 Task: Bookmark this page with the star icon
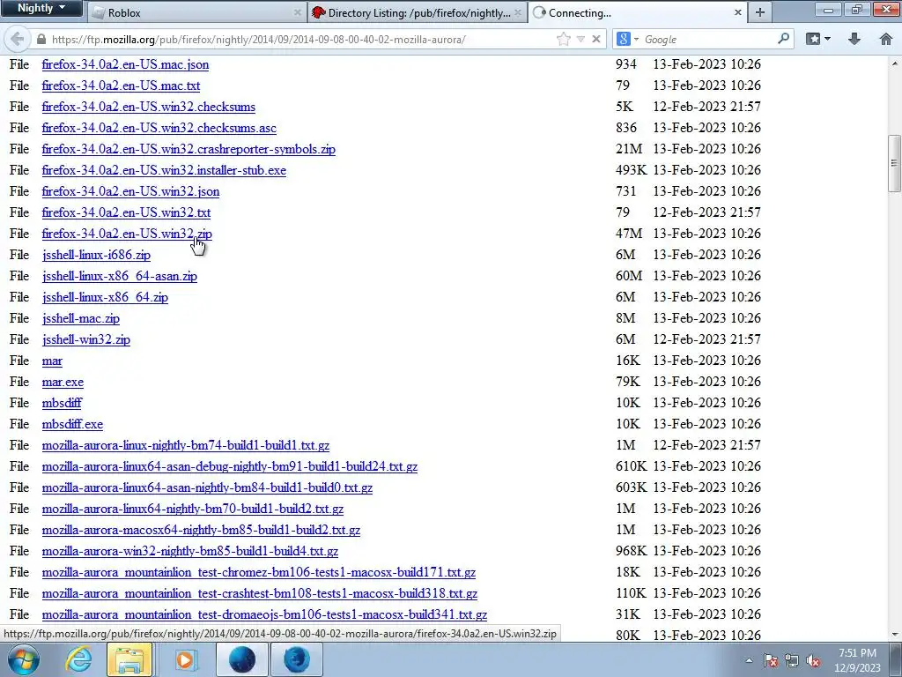point(563,39)
